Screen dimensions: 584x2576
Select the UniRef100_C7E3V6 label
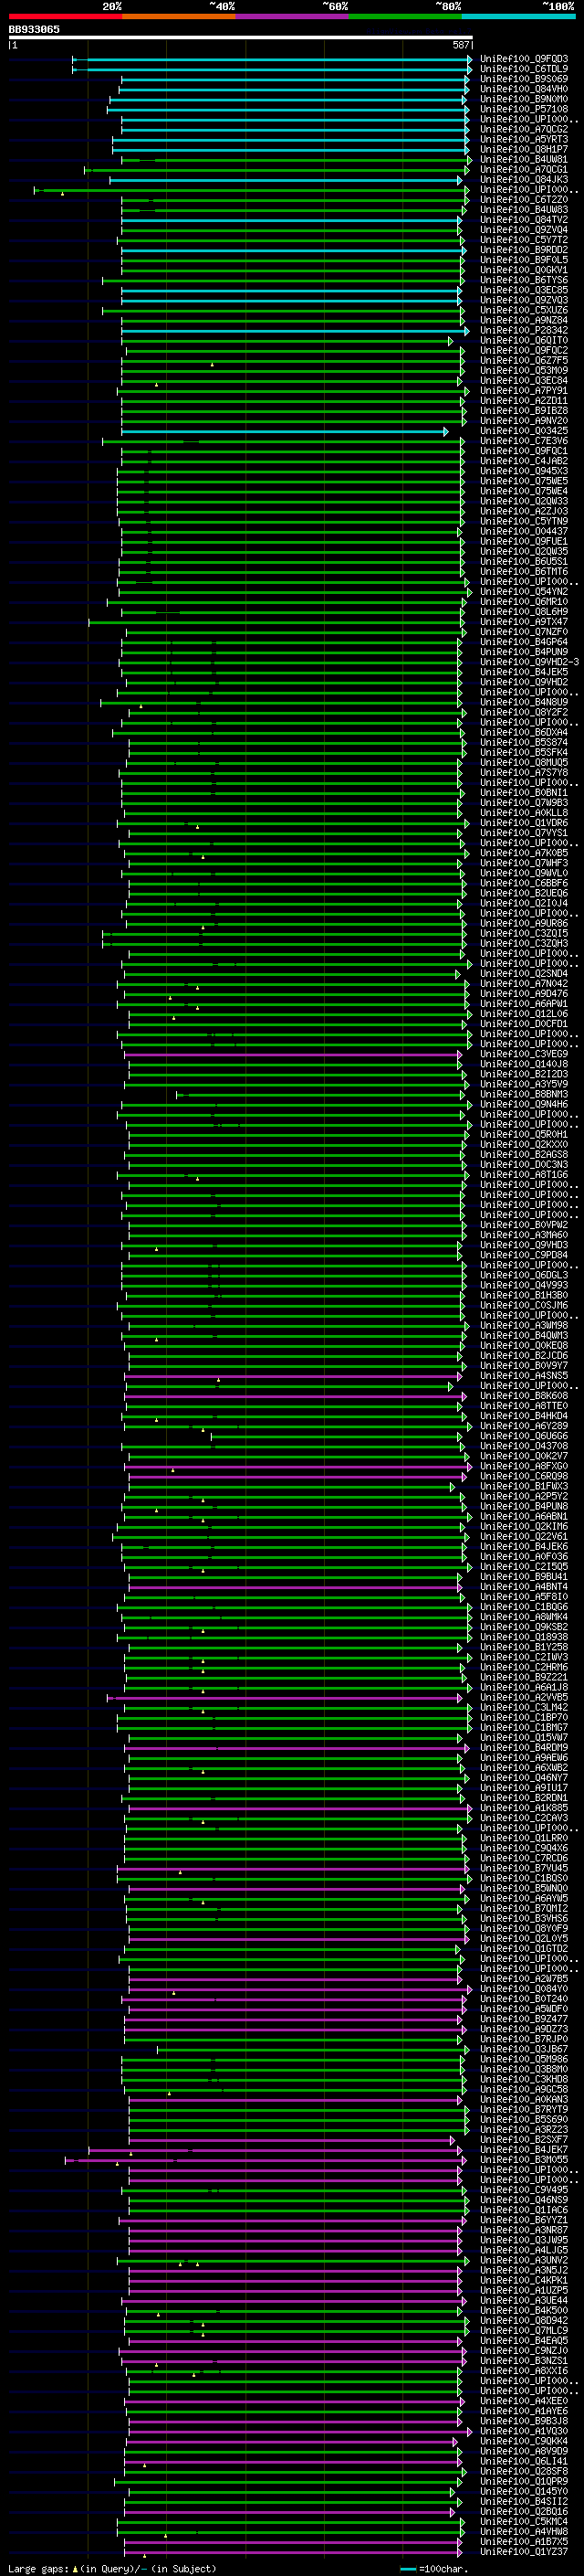[524, 441]
